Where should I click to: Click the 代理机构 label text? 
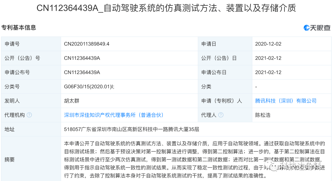(15, 115)
